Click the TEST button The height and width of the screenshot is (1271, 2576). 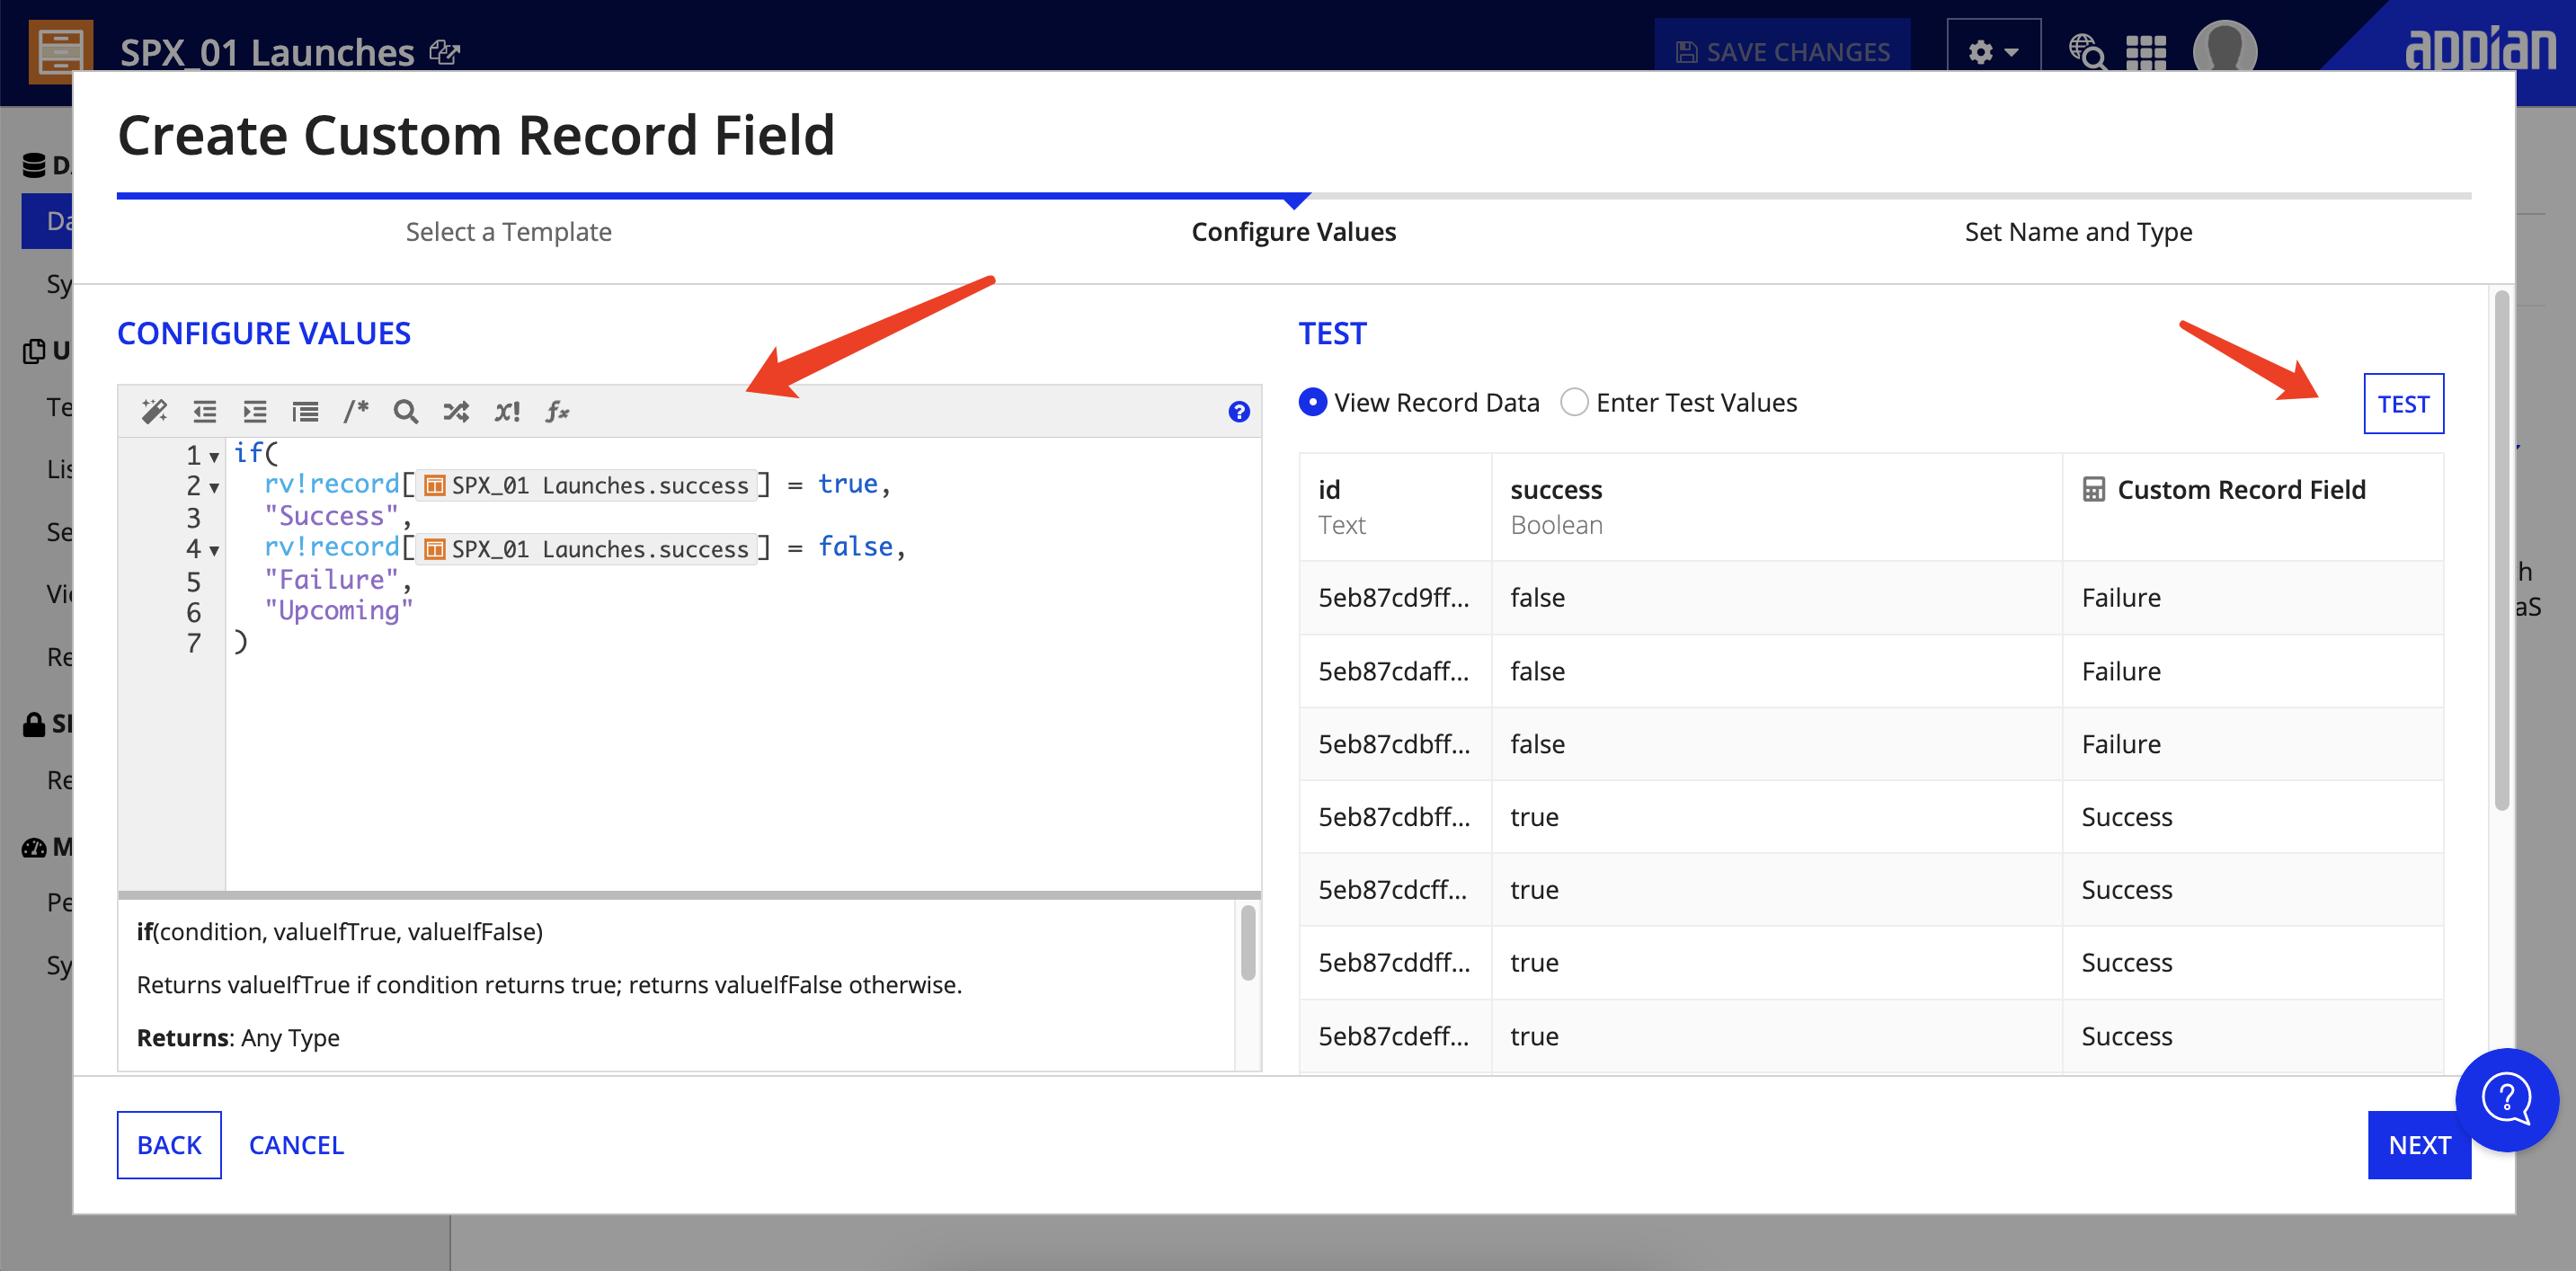click(x=2403, y=404)
